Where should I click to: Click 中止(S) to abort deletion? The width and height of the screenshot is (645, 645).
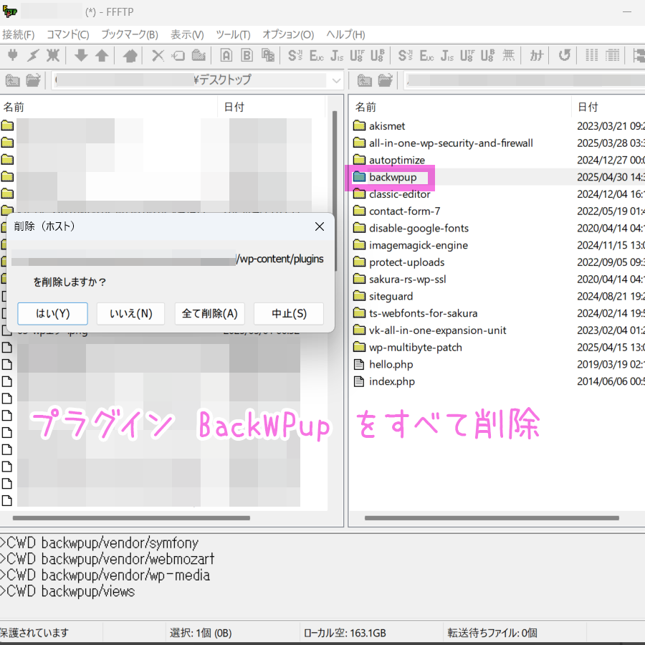(x=289, y=314)
